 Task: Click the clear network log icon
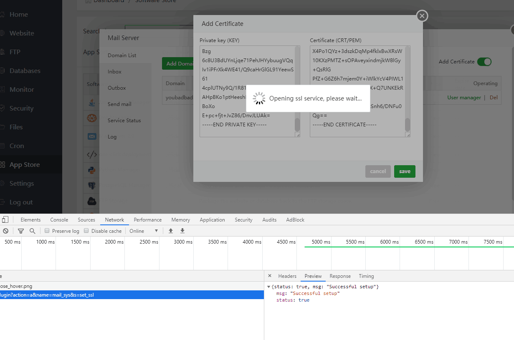[5, 231]
